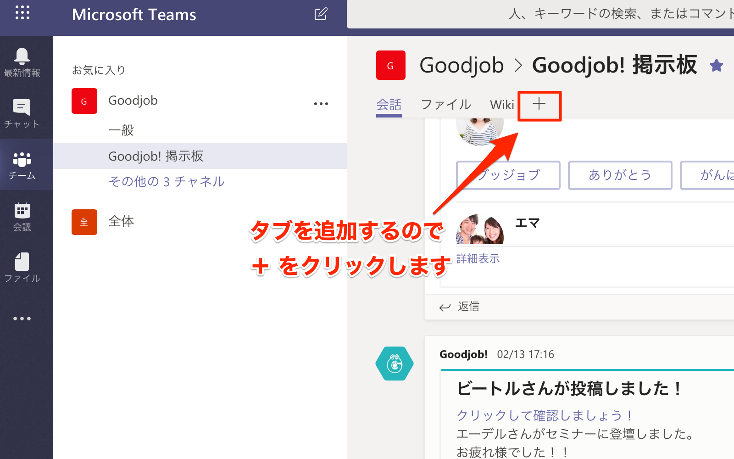Open the app launcher grid icon
The image size is (734, 459).
pyautogui.click(x=22, y=13)
